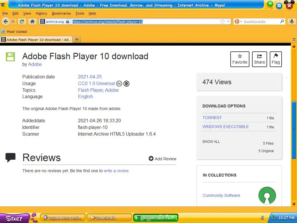Click the Adobe Flash Pla... taskbar button
The height and width of the screenshot is (223, 297).
[x=156, y=218]
